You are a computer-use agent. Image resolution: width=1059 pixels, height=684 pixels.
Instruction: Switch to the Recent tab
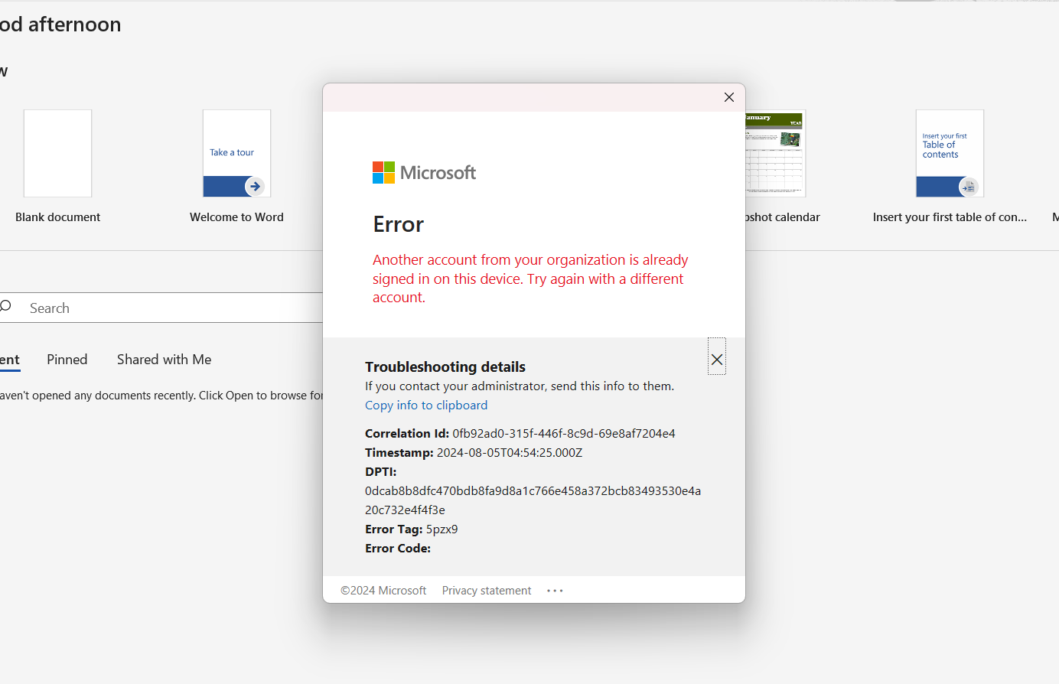[10, 360]
